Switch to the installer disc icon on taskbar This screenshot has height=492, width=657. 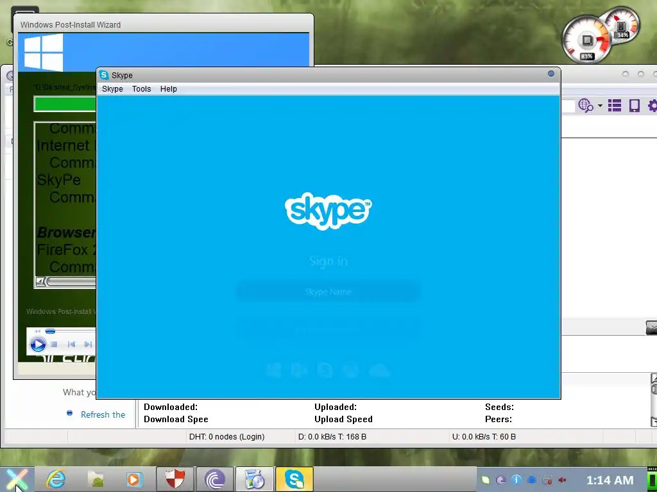(x=254, y=479)
